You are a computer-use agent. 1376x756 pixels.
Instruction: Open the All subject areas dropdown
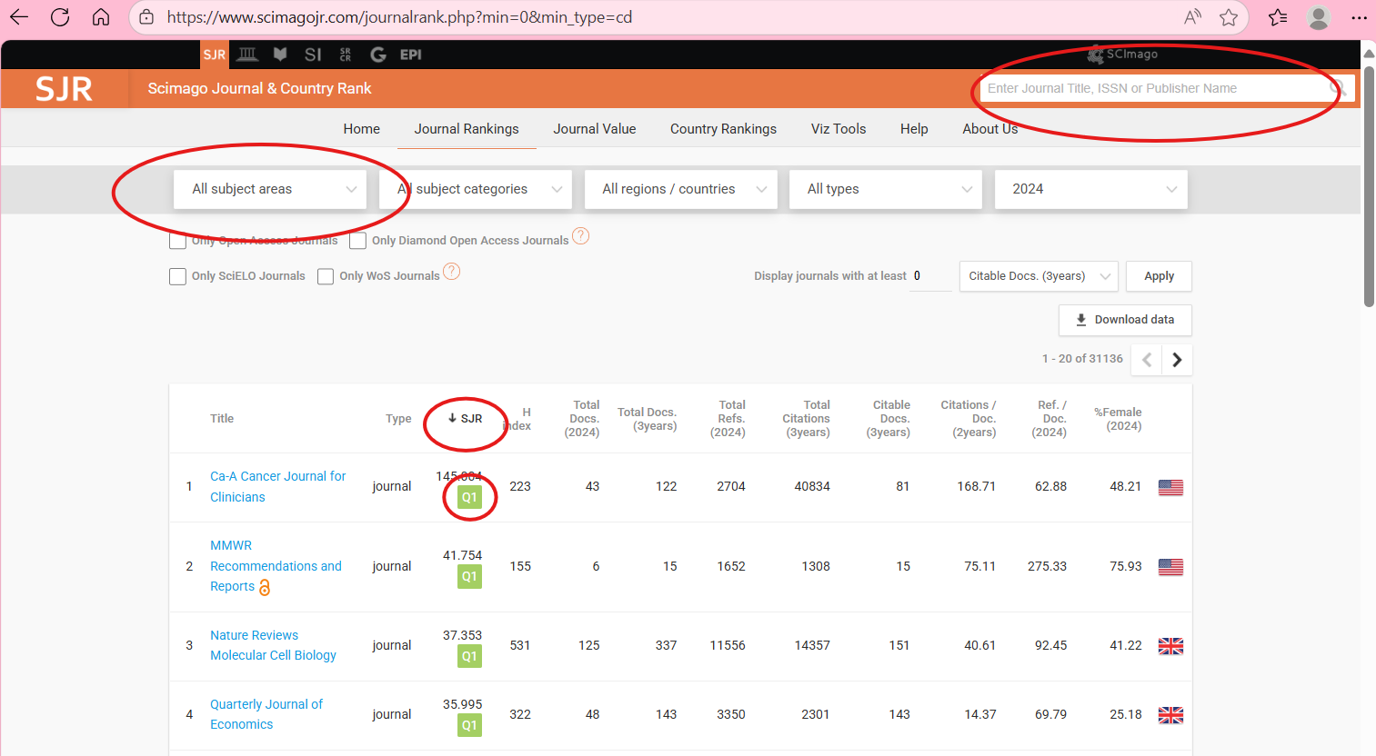[270, 189]
